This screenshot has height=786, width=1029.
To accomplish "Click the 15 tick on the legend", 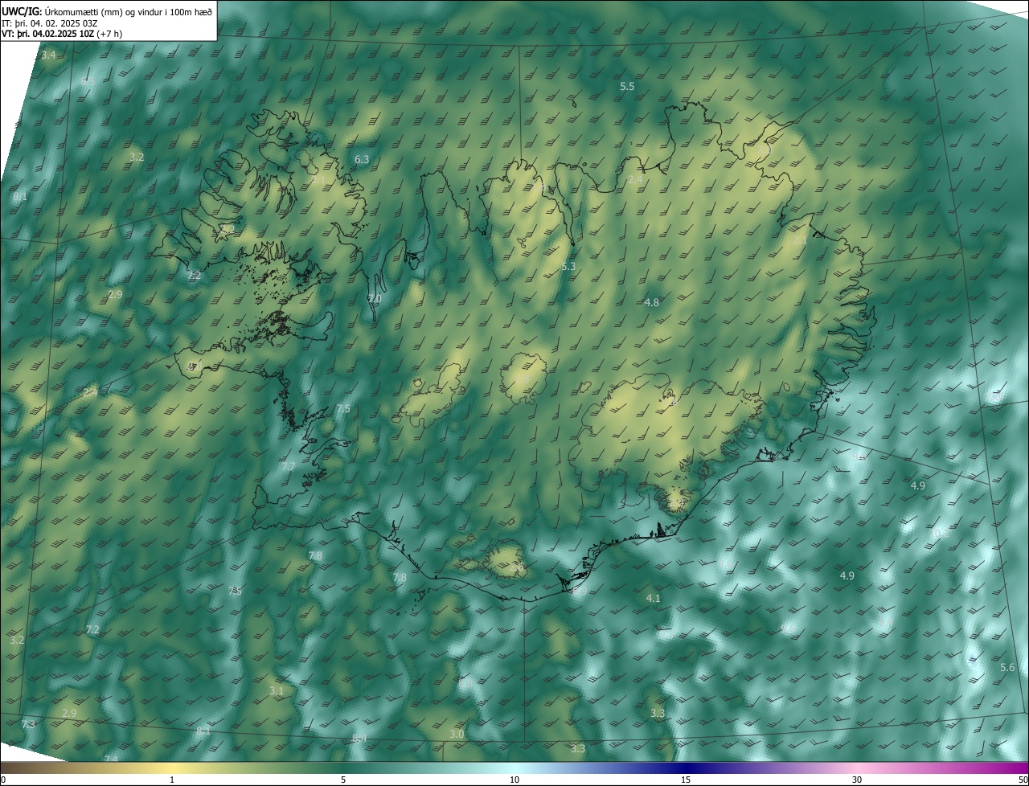I will (x=686, y=780).
